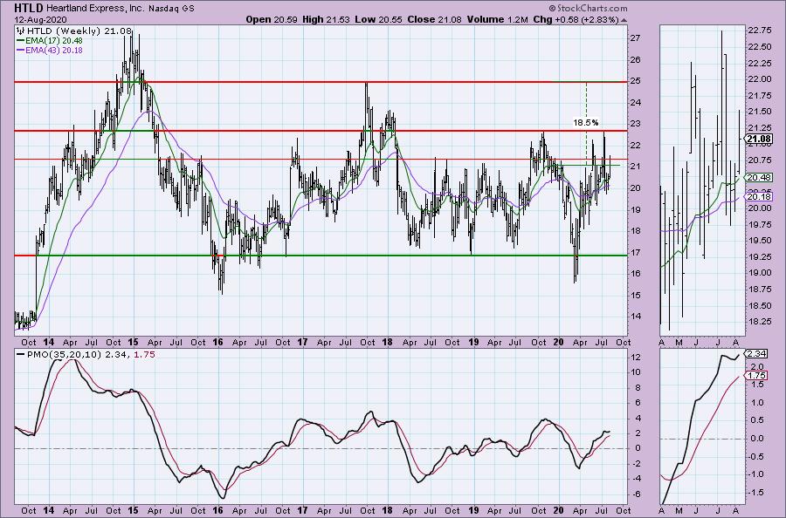Click the HTLD ticker symbol in the header
This screenshot has width=786, height=518.
tap(29, 8)
